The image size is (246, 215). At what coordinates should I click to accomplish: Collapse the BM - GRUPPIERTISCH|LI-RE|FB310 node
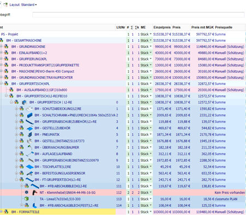[x=6, y=96]
